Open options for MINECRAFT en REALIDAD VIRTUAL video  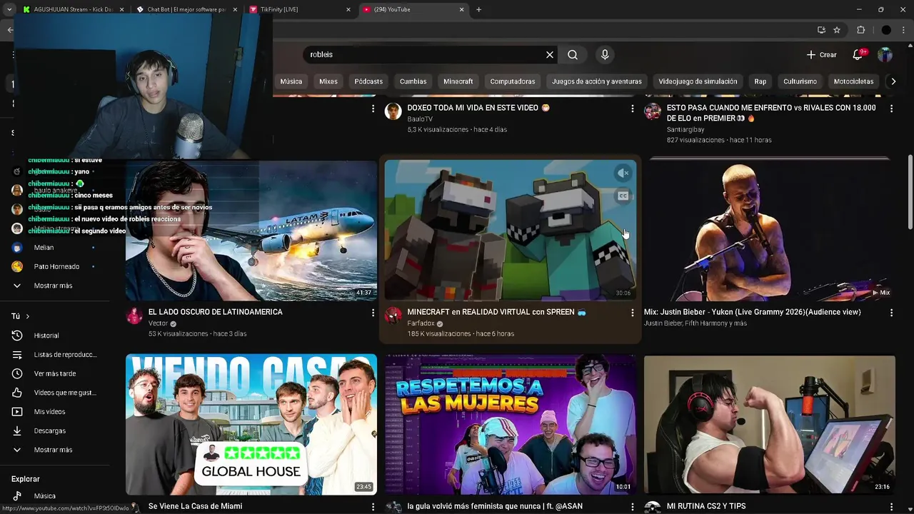632,313
